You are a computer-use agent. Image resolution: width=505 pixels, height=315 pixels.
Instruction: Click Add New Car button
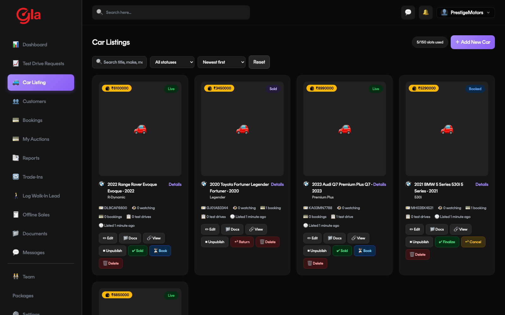[x=472, y=42]
